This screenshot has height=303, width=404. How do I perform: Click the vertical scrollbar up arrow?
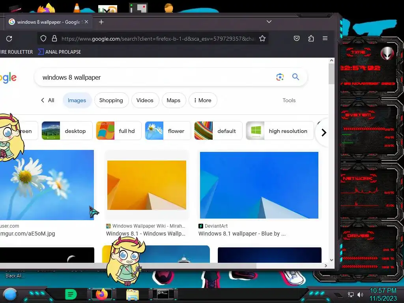pyautogui.click(x=331, y=60)
